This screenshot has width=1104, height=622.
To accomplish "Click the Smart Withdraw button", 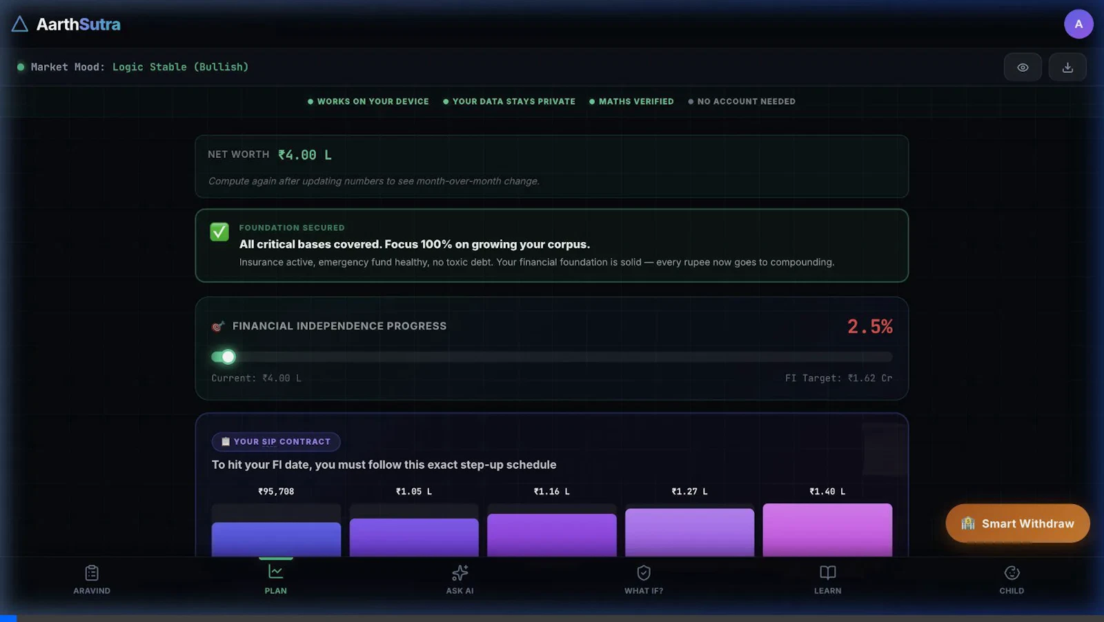I will click(x=1018, y=523).
